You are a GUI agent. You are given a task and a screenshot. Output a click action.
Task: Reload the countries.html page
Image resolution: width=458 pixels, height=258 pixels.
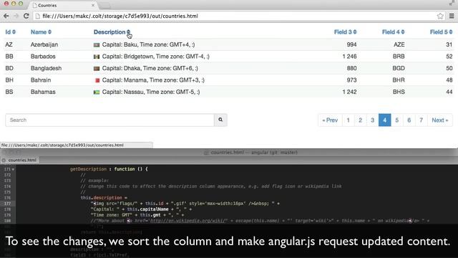(x=26, y=16)
